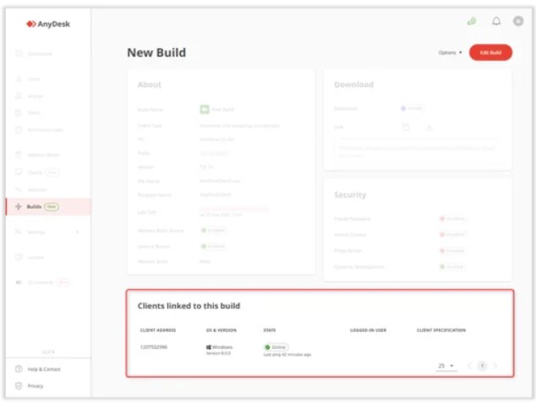536x403 pixels.
Task: Open the rows-per-page 25 dropdown
Action: [446, 366]
